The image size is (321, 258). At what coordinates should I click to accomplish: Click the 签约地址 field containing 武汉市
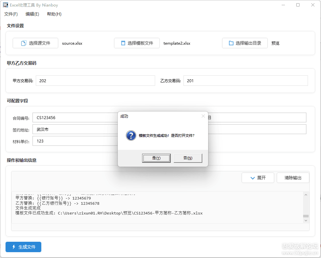(75, 129)
